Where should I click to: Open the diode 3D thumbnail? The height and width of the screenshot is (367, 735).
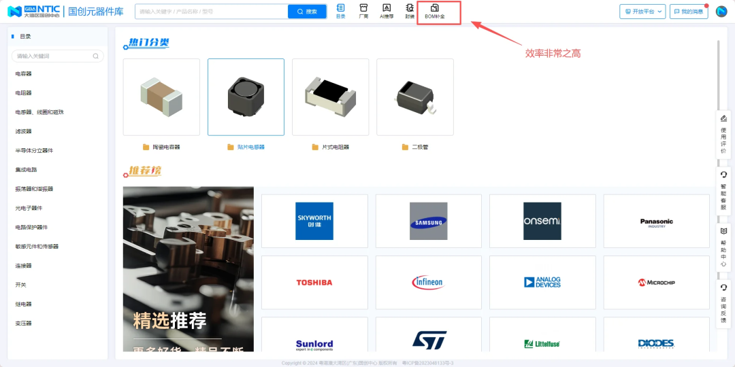[x=415, y=97]
